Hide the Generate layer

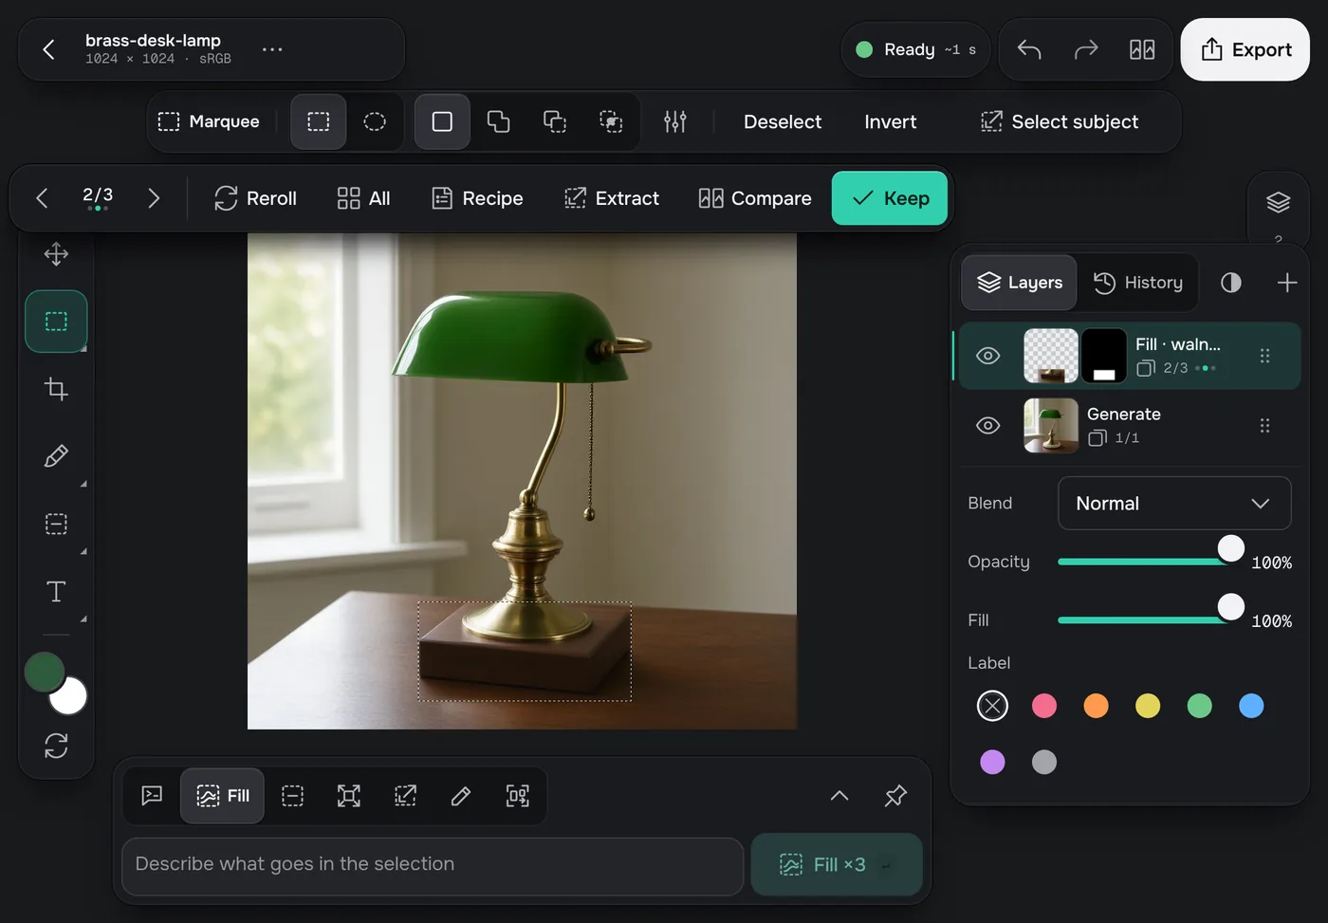(x=988, y=425)
